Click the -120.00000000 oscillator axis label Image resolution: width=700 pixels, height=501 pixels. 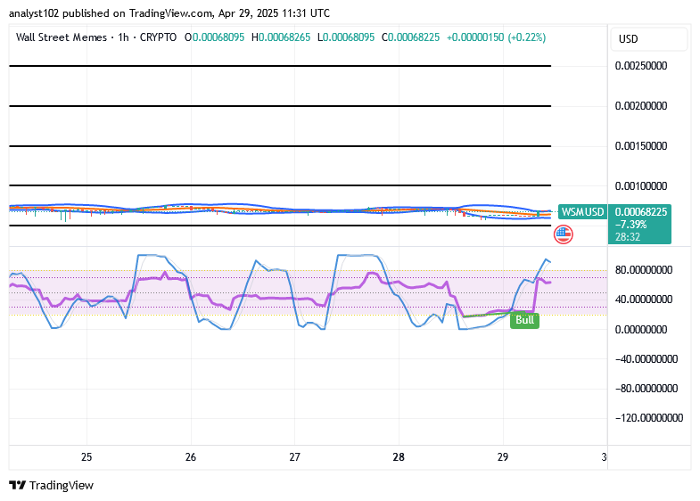(649, 418)
